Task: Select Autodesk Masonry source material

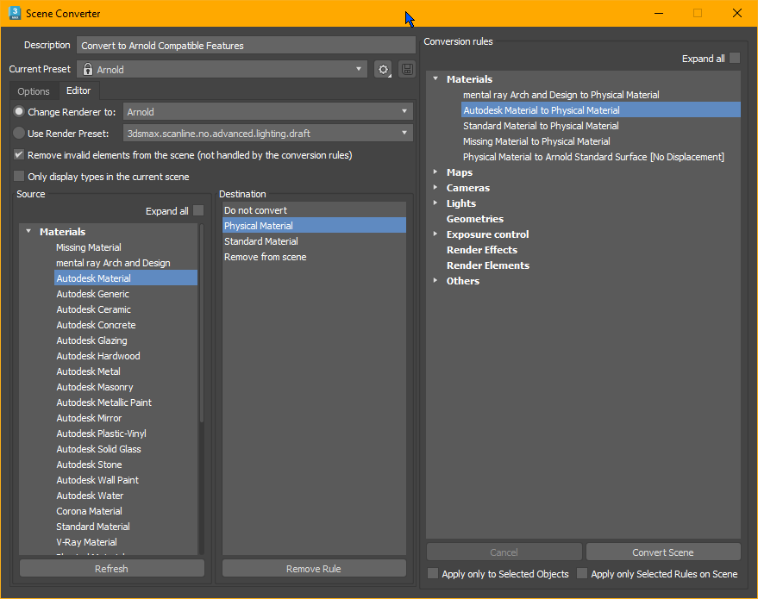Action: click(x=126, y=387)
